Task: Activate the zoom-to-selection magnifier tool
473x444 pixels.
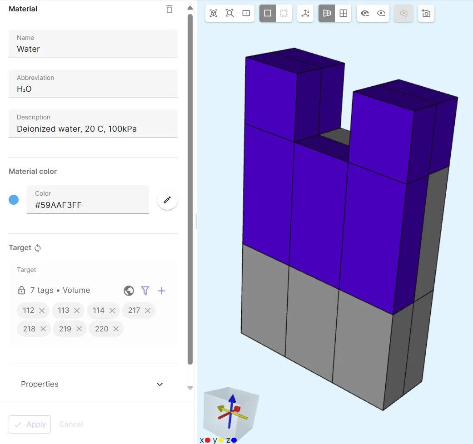Action: pos(230,13)
